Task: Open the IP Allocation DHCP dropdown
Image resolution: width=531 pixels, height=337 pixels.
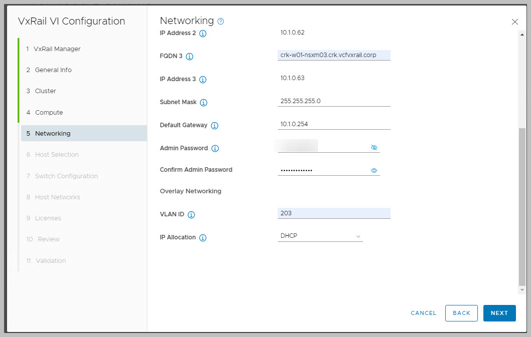Action: pos(320,236)
